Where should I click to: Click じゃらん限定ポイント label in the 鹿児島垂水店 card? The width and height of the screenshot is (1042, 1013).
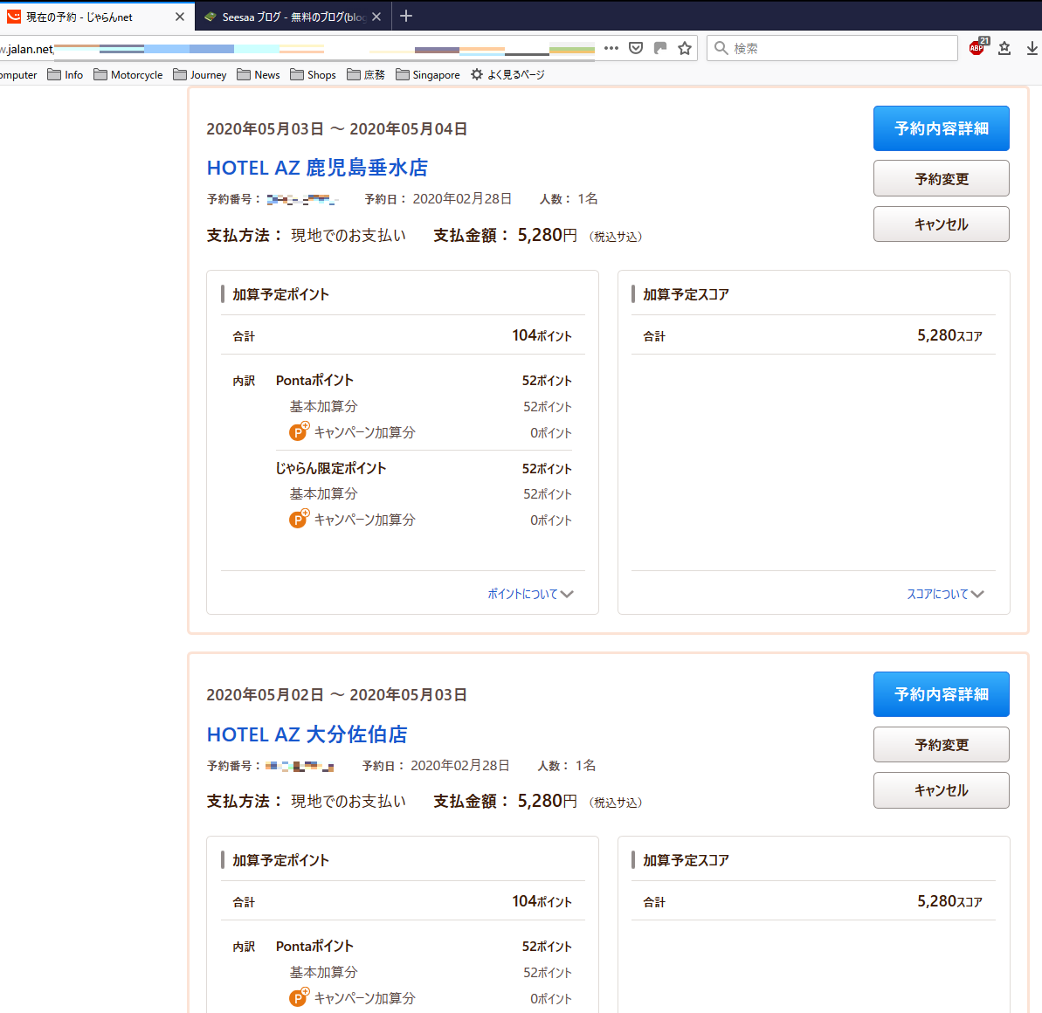tap(331, 468)
